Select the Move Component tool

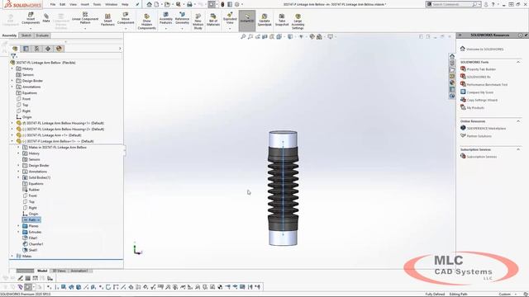coord(126,18)
